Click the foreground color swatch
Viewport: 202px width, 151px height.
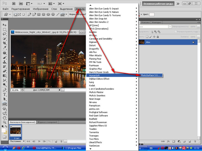pos(3,130)
